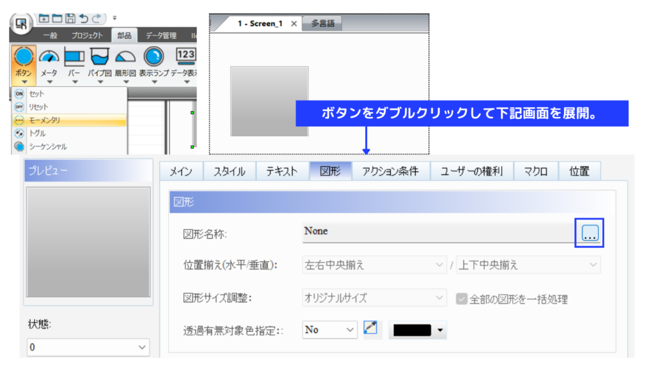Expand the 透過有無対象色指定 No dropdown
654x368 pixels.
point(330,330)
